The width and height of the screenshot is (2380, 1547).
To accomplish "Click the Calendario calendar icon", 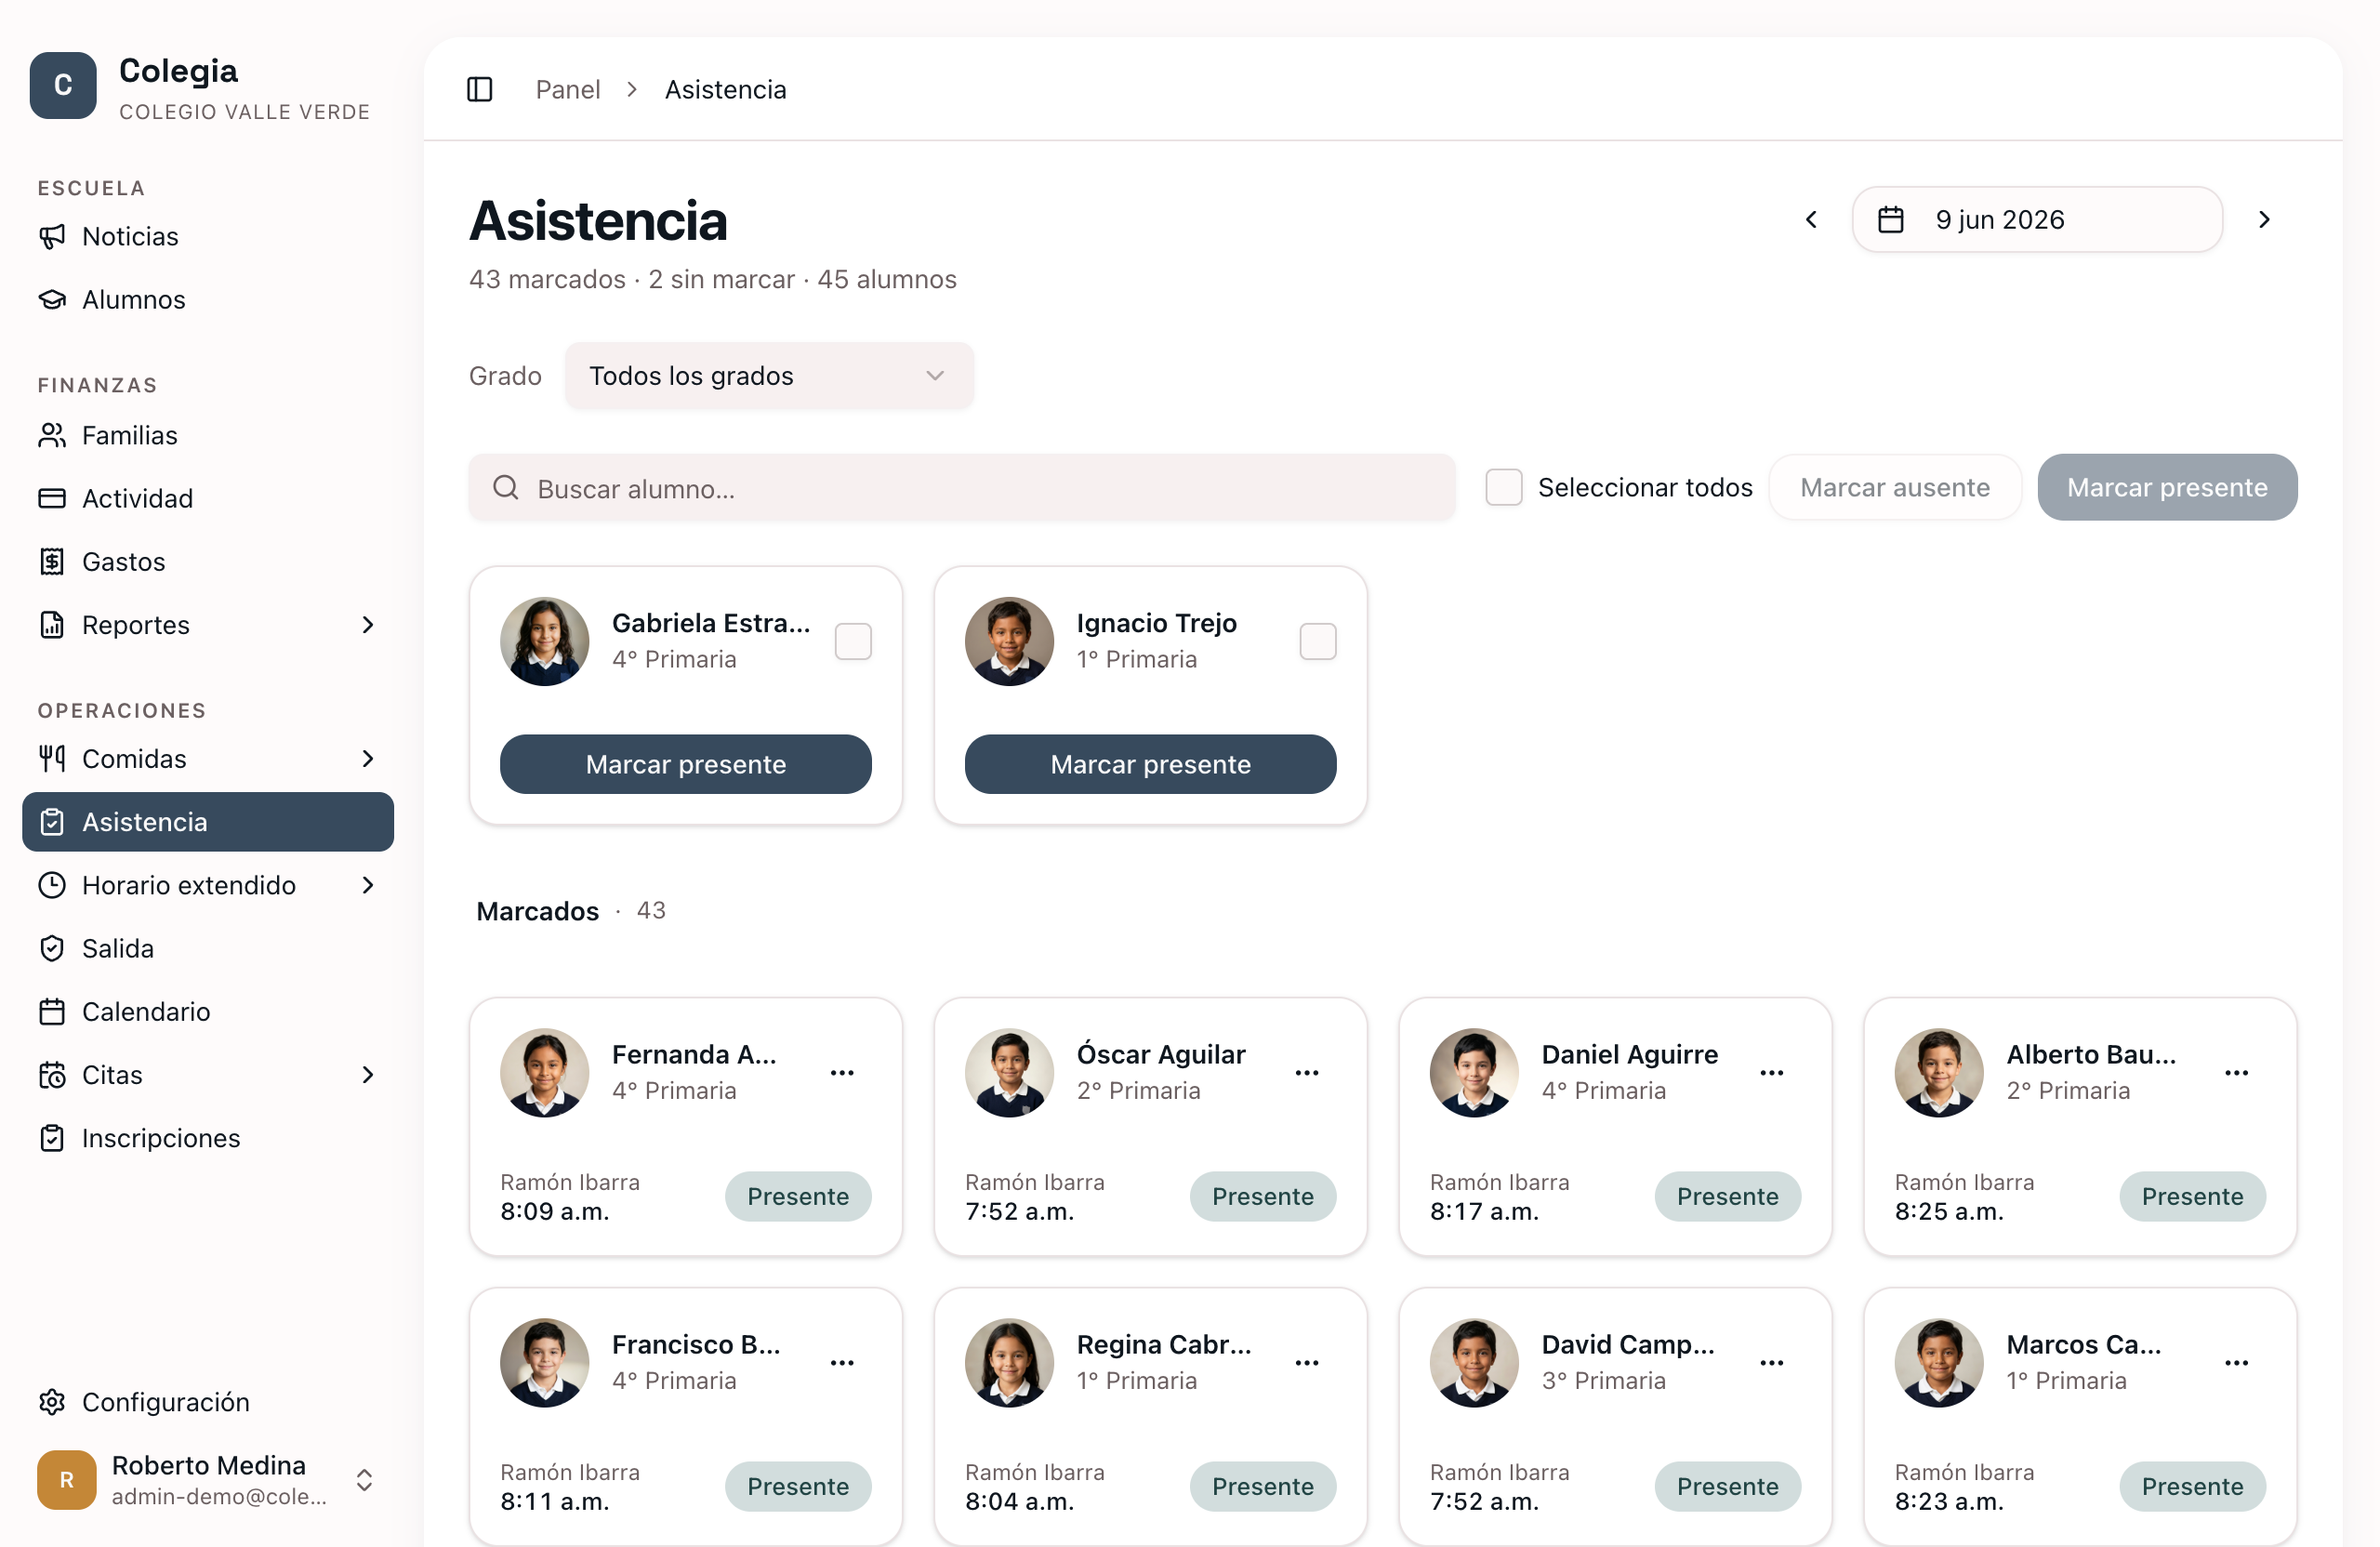I will [x=52, y=1011].
